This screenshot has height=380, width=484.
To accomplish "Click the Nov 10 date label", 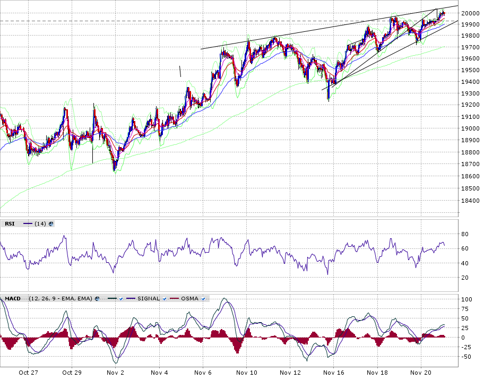I will point(247,373).
